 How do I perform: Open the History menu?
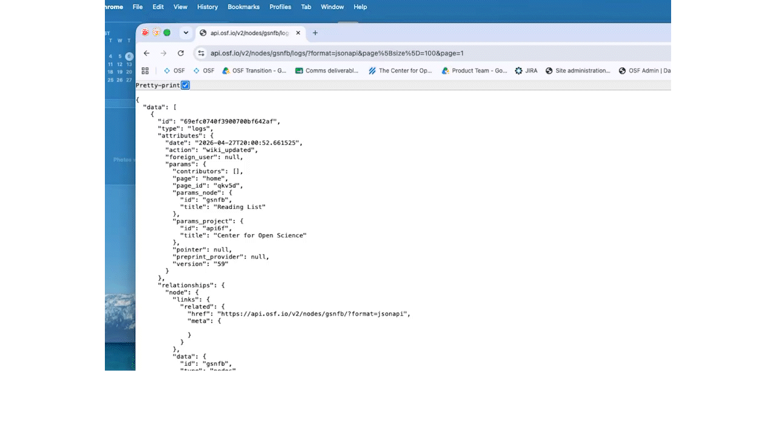point(207,7)
